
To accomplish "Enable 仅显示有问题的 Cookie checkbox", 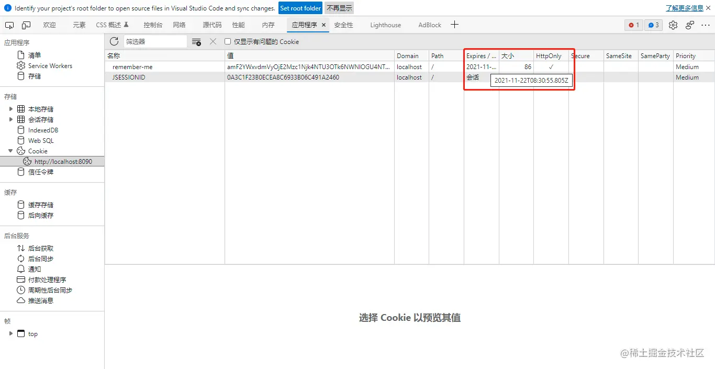I will click(228, 41).
